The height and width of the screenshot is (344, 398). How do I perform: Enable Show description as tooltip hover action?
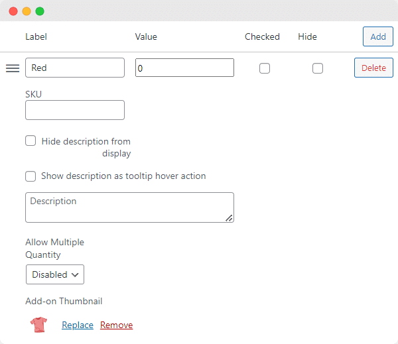click(31, 176)
